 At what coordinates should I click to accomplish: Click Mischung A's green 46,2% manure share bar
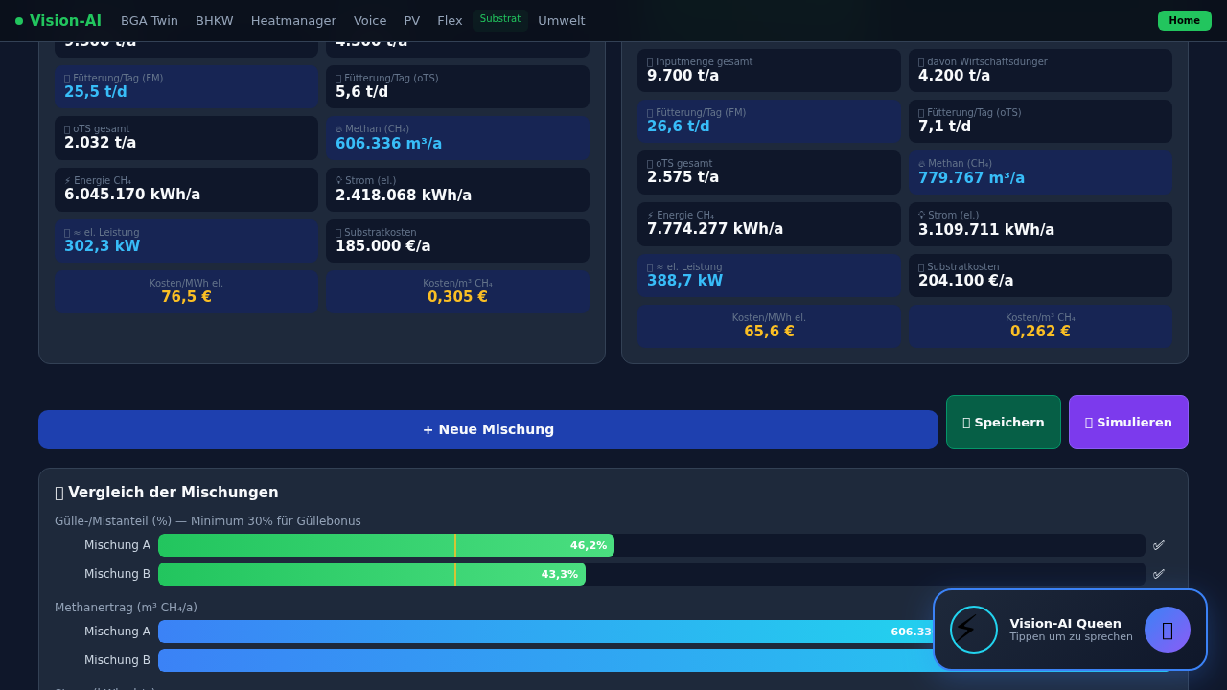385,545
